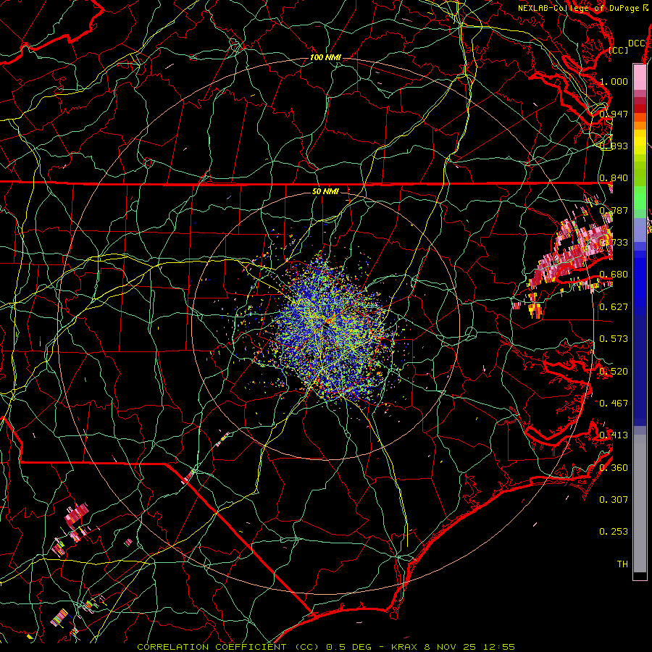Image resolution: width=652 pixels, height=652 pixels.
Task: Click the pink echo patch in the southwest
Action: (x=77, y=514)
